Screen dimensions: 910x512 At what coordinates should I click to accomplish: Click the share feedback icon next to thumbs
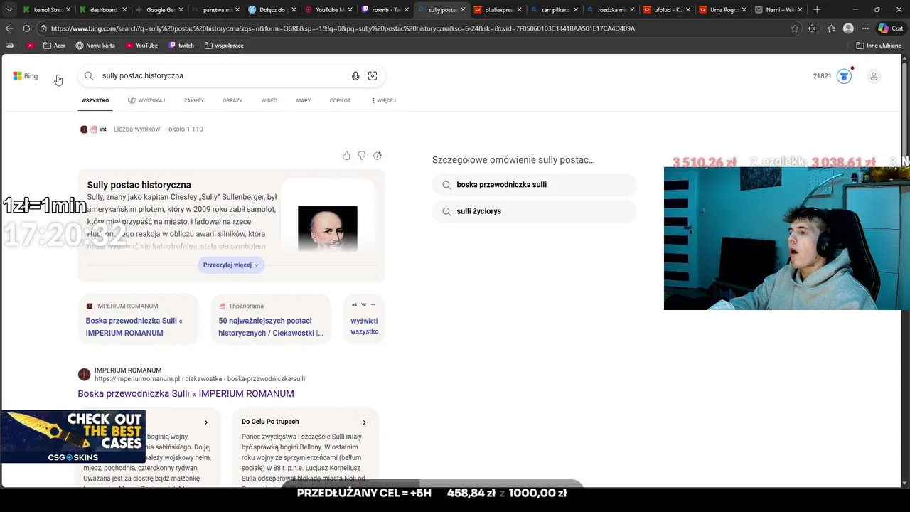click(378, 156)
